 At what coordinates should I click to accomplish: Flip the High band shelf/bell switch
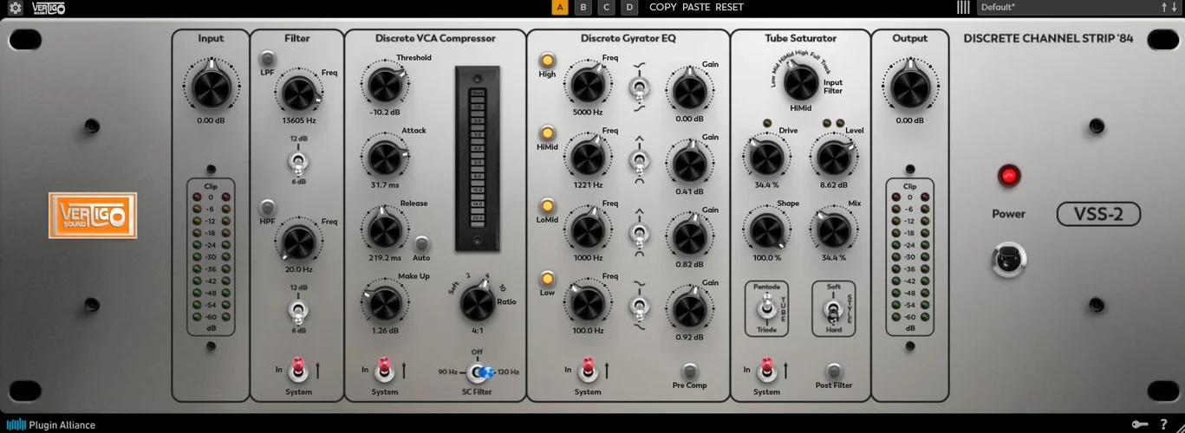coord(640,87)
